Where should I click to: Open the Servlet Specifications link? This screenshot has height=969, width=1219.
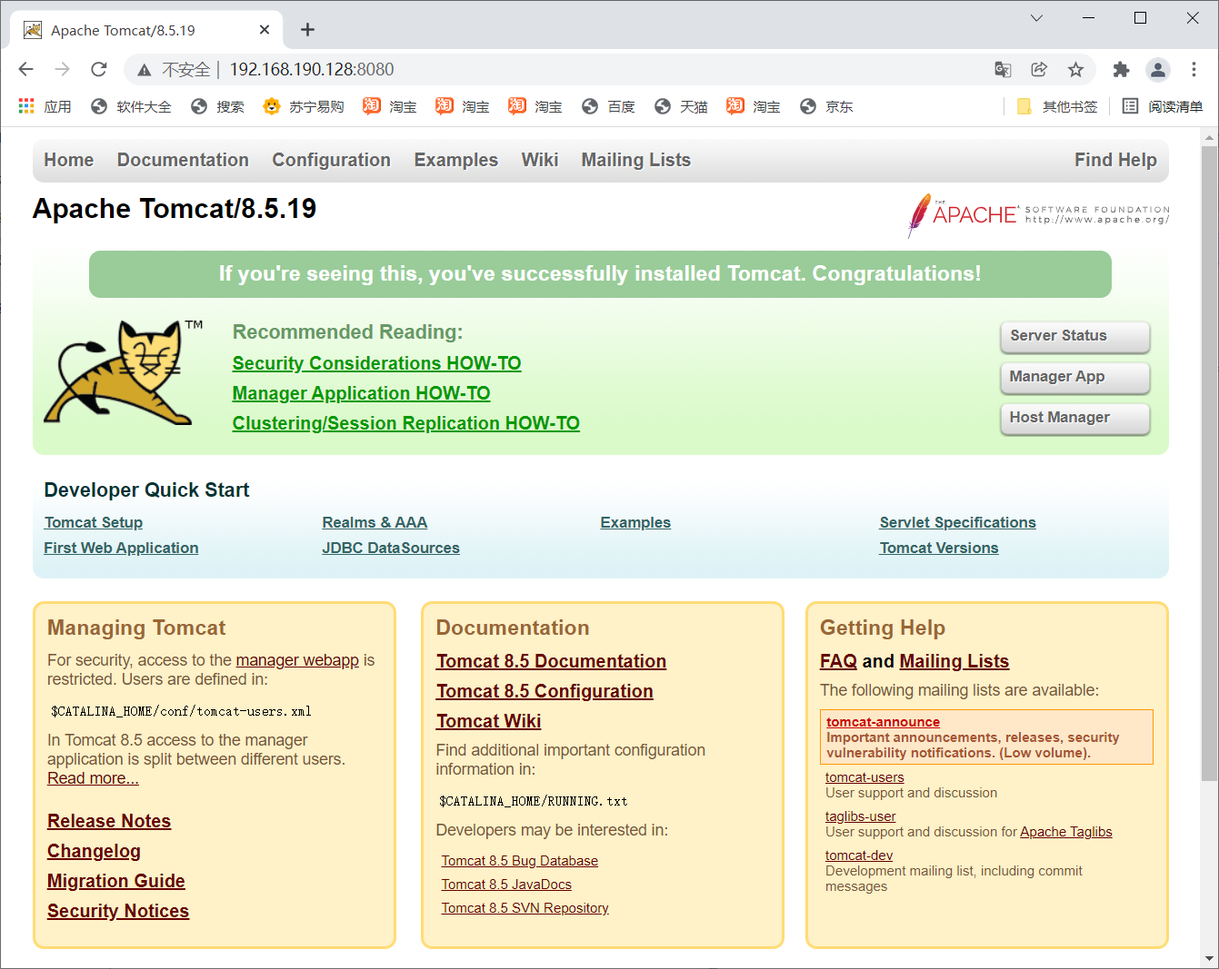point(957,522)
